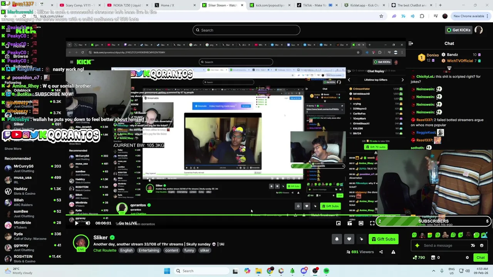The width and height of the screenshot is (493, 277).
Task: Send message with the green Chat button
Action: tap(480, 258)
